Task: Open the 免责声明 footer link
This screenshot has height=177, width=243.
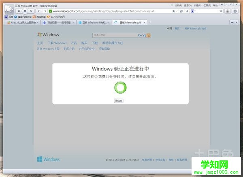Action: coord(147,160)
